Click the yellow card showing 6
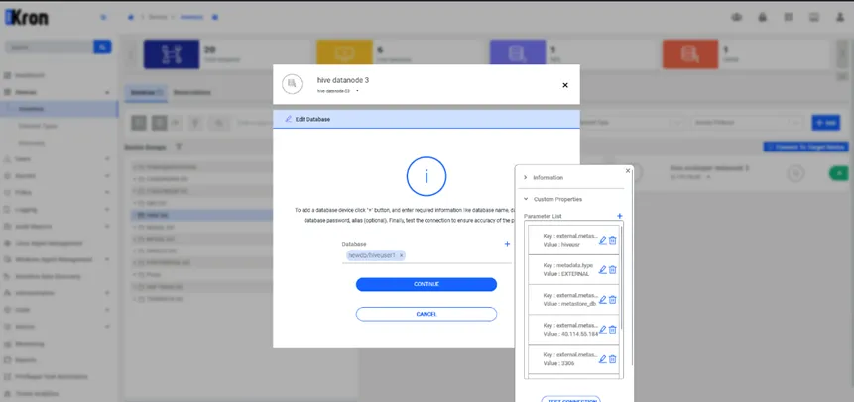The image size is (854, 402). click(344, 54)
